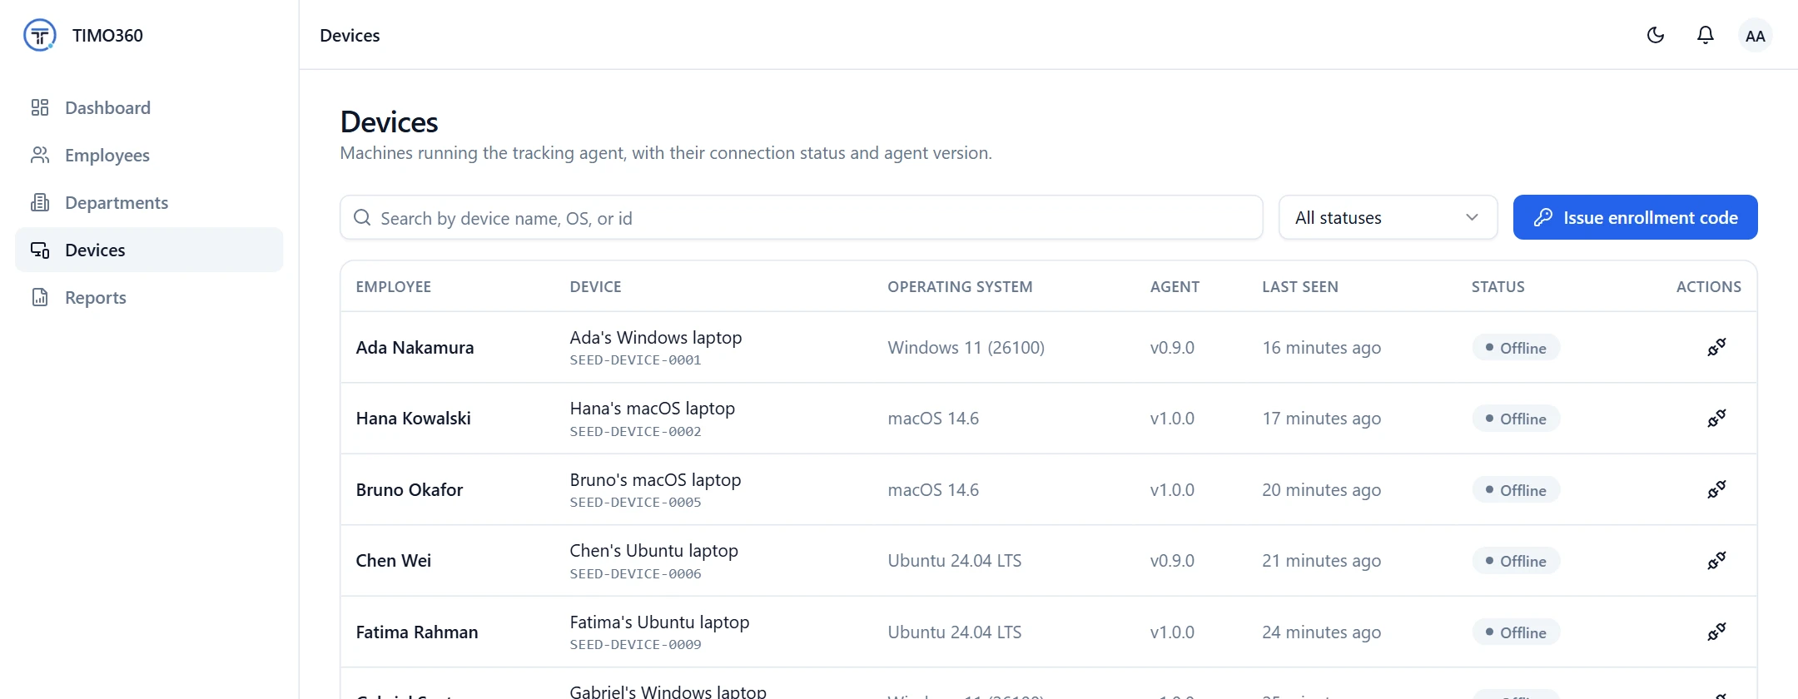This screenshot has height=699, width=1798.
Task: Click the Dashboard grid icon in sidebar
Action: click(40, 107)
